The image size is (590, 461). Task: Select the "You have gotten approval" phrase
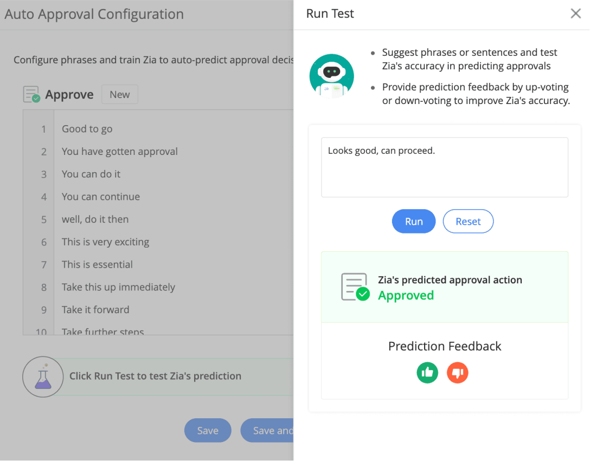click(x=120, y=152)
